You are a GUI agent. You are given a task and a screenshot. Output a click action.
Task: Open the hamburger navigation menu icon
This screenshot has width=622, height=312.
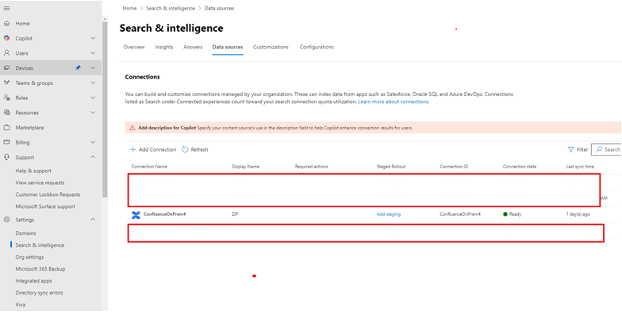pyautogui.click(x=6, y=8)
